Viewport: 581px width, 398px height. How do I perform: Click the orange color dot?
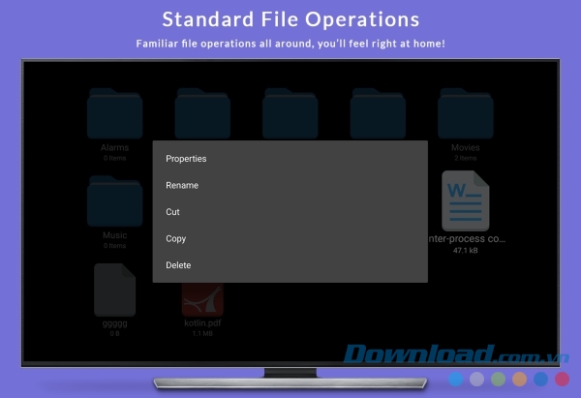[x=519, y=379]
